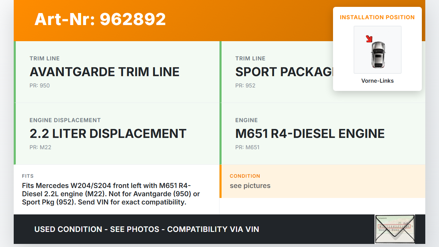The image size is (439, 247).
Task: Click the PR: M651 code
Action: pyautogui.click(x=247, y=148)
